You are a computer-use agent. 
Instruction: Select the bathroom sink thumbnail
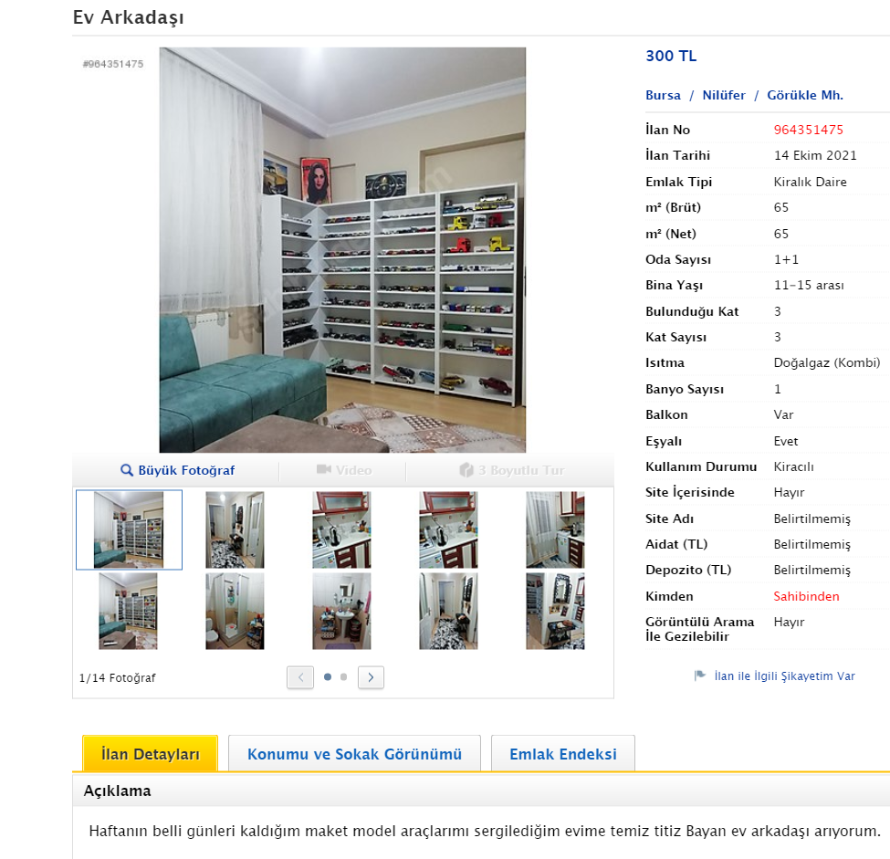[x=341, y=611]
